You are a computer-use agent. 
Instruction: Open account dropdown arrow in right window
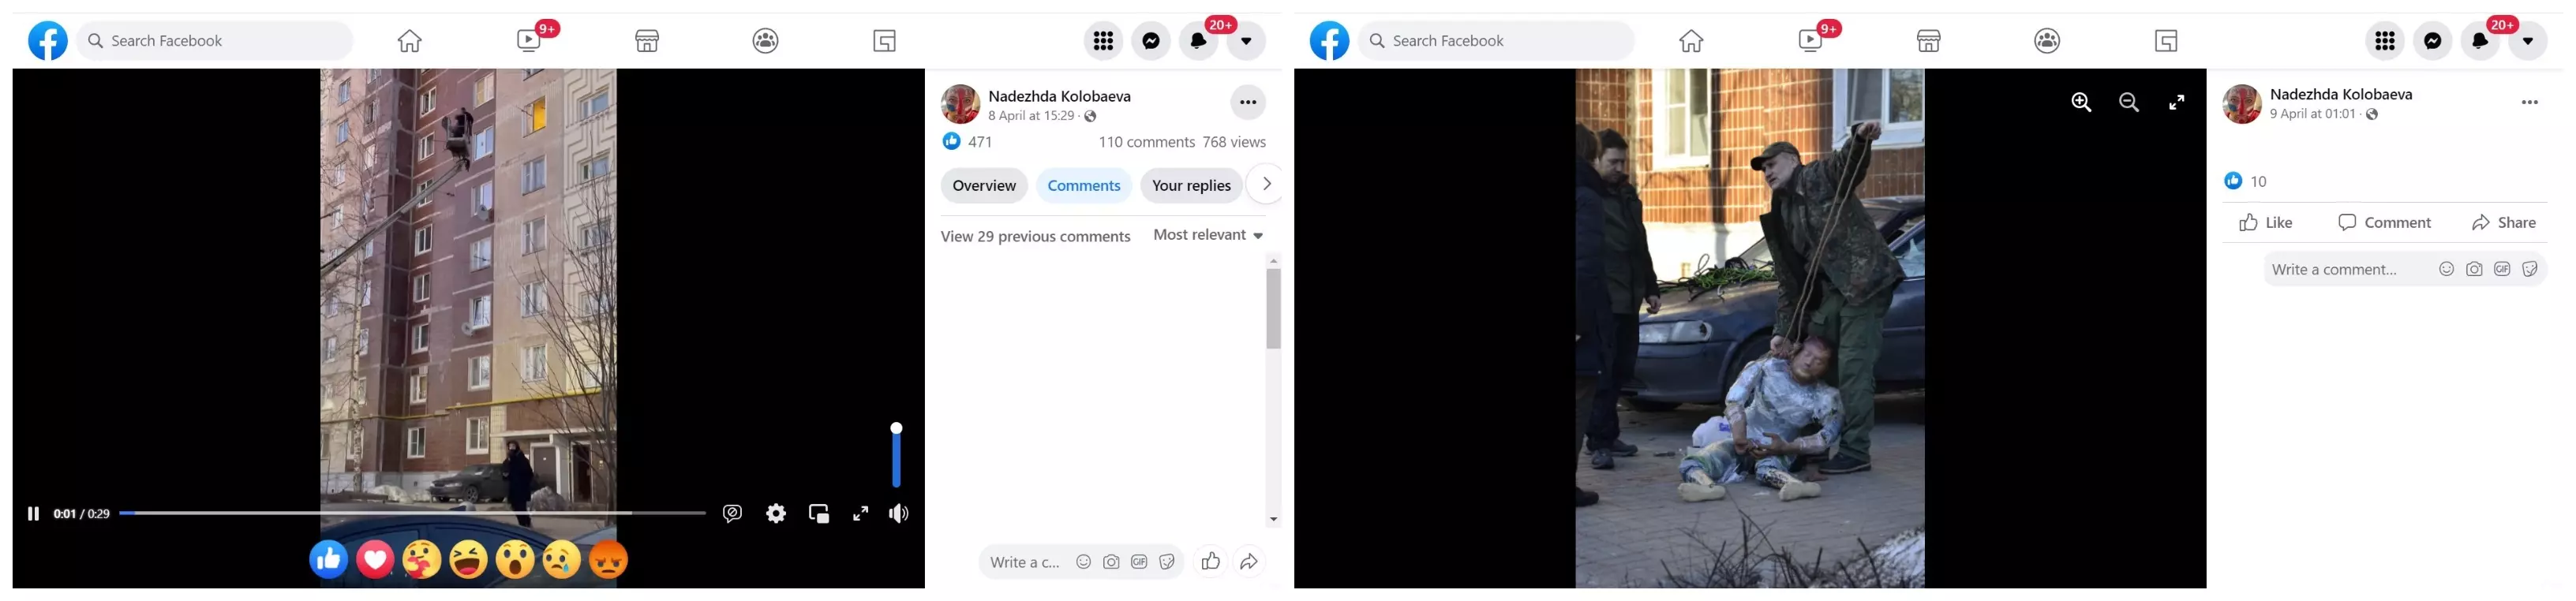point(2527,41)
